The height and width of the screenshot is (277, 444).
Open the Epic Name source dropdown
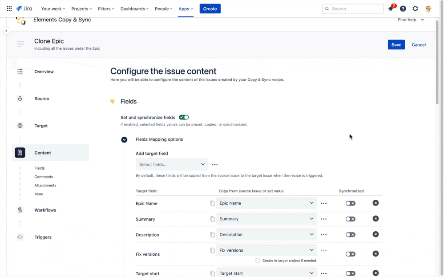tap(266, 203)
